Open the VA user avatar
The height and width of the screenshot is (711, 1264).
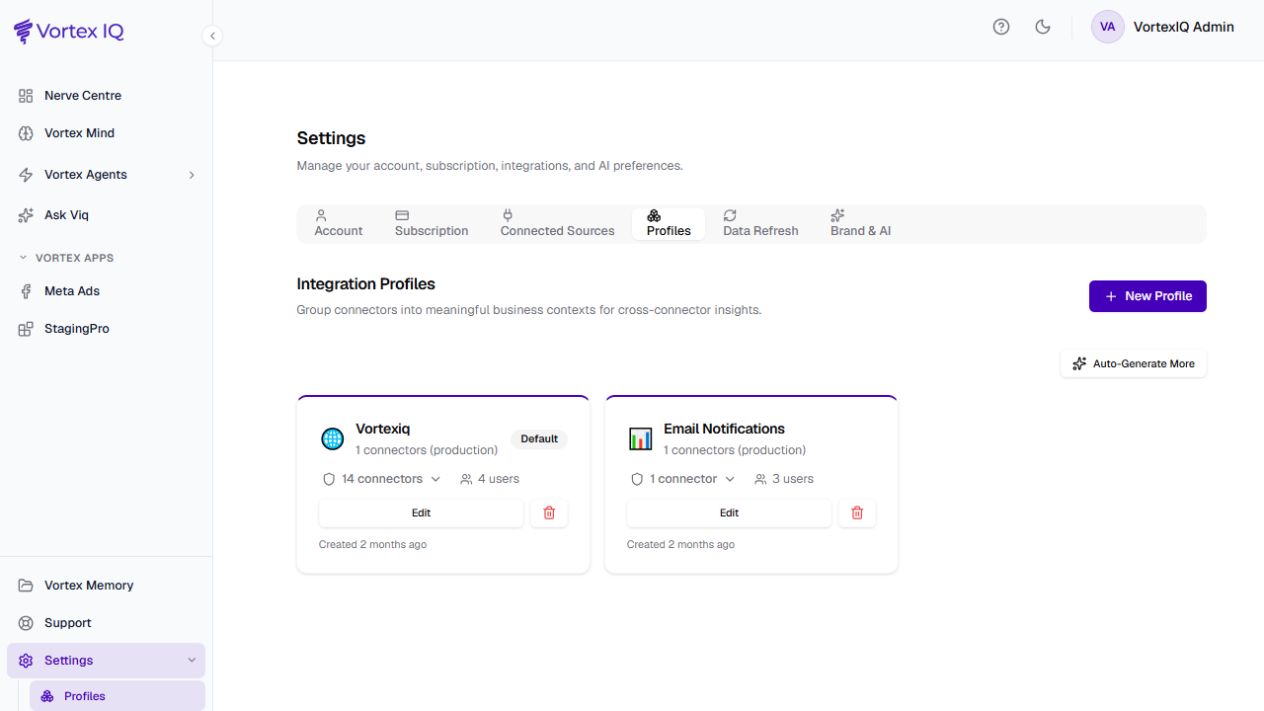coord(1108,27)
